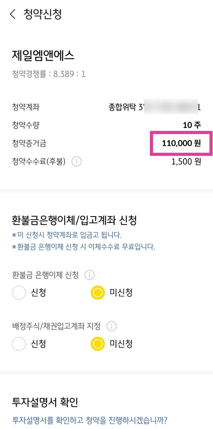Open info icon next to 청약수수료(후불)
This screenshot has width=213, height=429.
pyautogui.click(x=76, y=162)
